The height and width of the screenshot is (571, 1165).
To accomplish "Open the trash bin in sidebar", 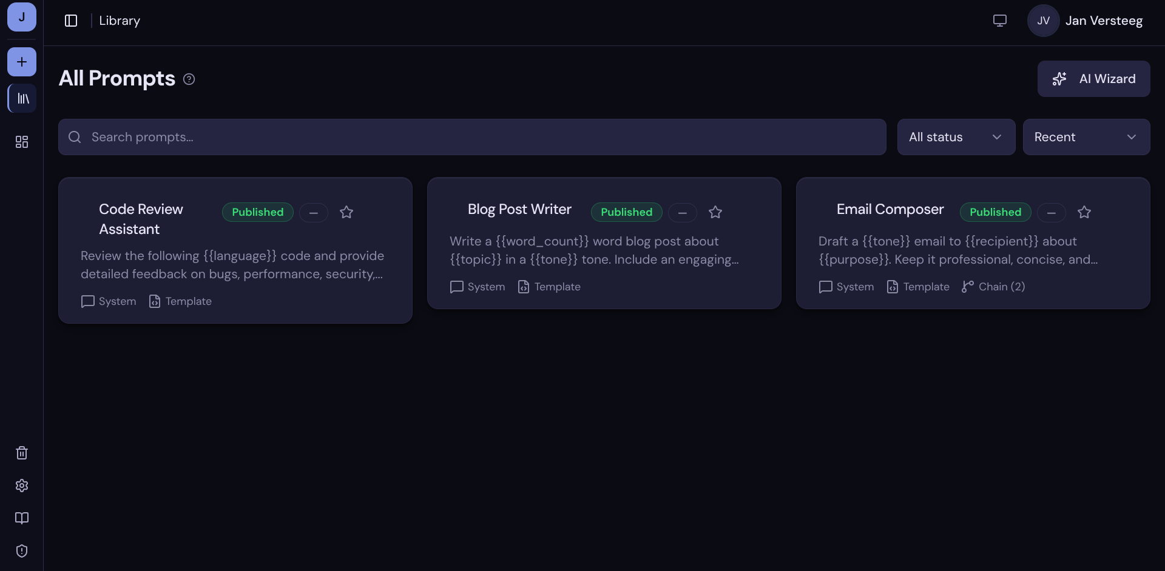I will 22,453.
